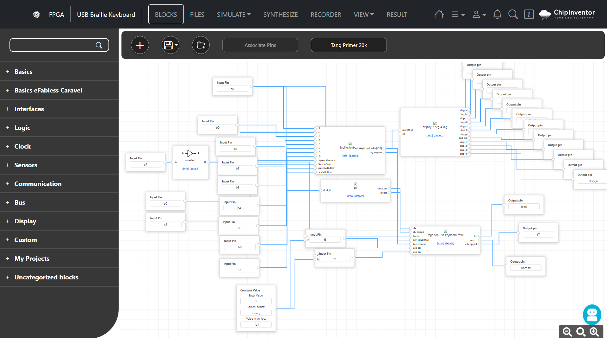The height and width of the screenshot is (338, 607).
Task: Switch to the FILES tab
Action: tap(197, 15)
